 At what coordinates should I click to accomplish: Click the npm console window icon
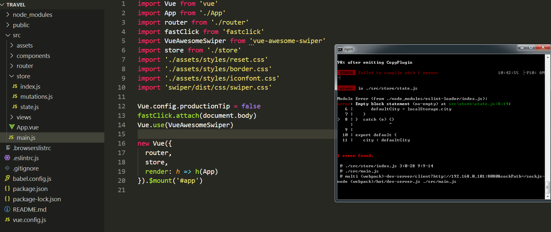[x=340, y=50]
